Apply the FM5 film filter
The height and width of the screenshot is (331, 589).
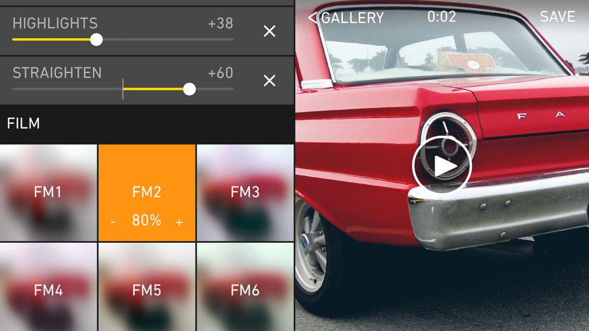click(x=147, y=287)
